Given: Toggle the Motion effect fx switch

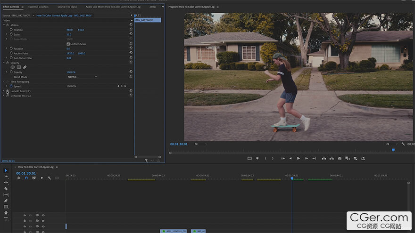Looking at the screenshot, I should [8, 25].
